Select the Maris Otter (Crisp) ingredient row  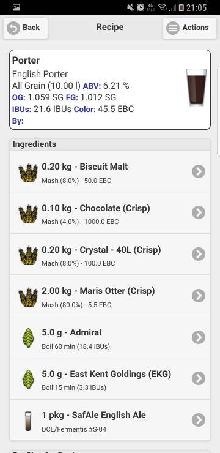pyautogui.click(x=110, y=296)
